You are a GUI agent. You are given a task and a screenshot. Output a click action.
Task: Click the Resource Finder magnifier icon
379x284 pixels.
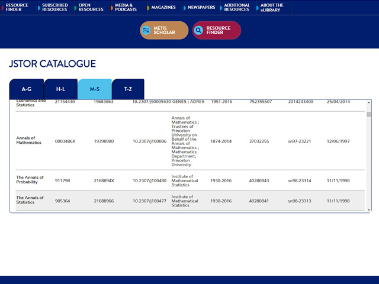(x=199, y=30)
